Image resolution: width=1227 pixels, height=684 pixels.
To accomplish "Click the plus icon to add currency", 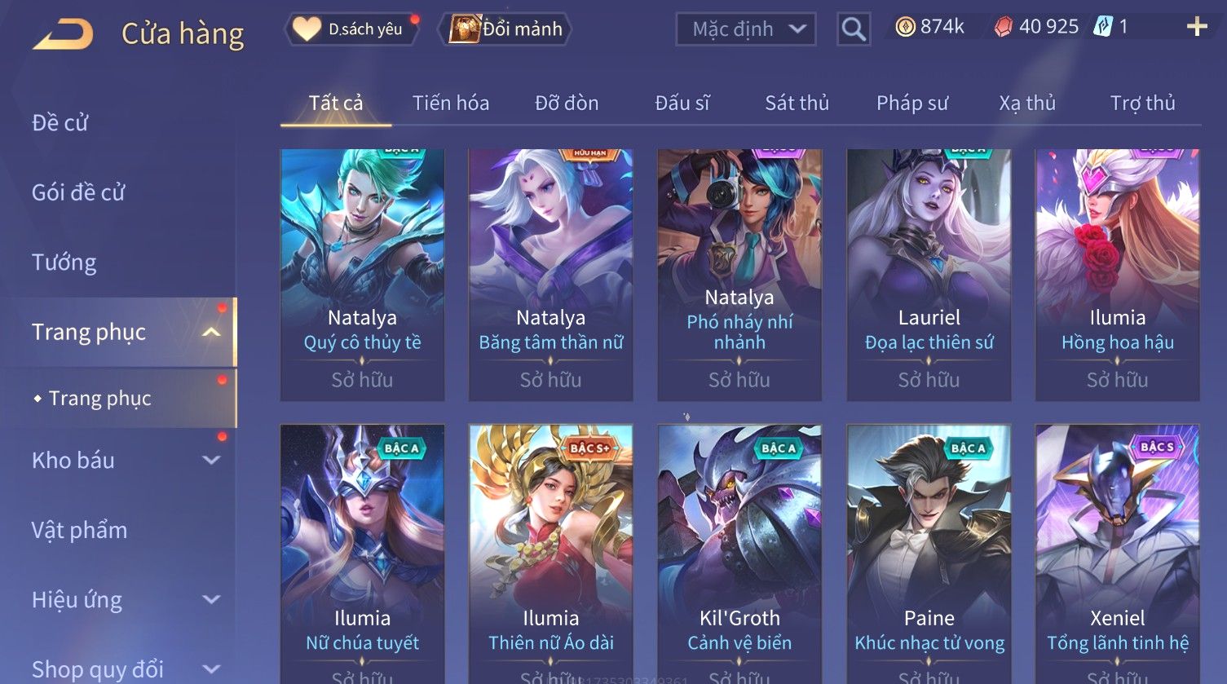I will (1196, 27).
